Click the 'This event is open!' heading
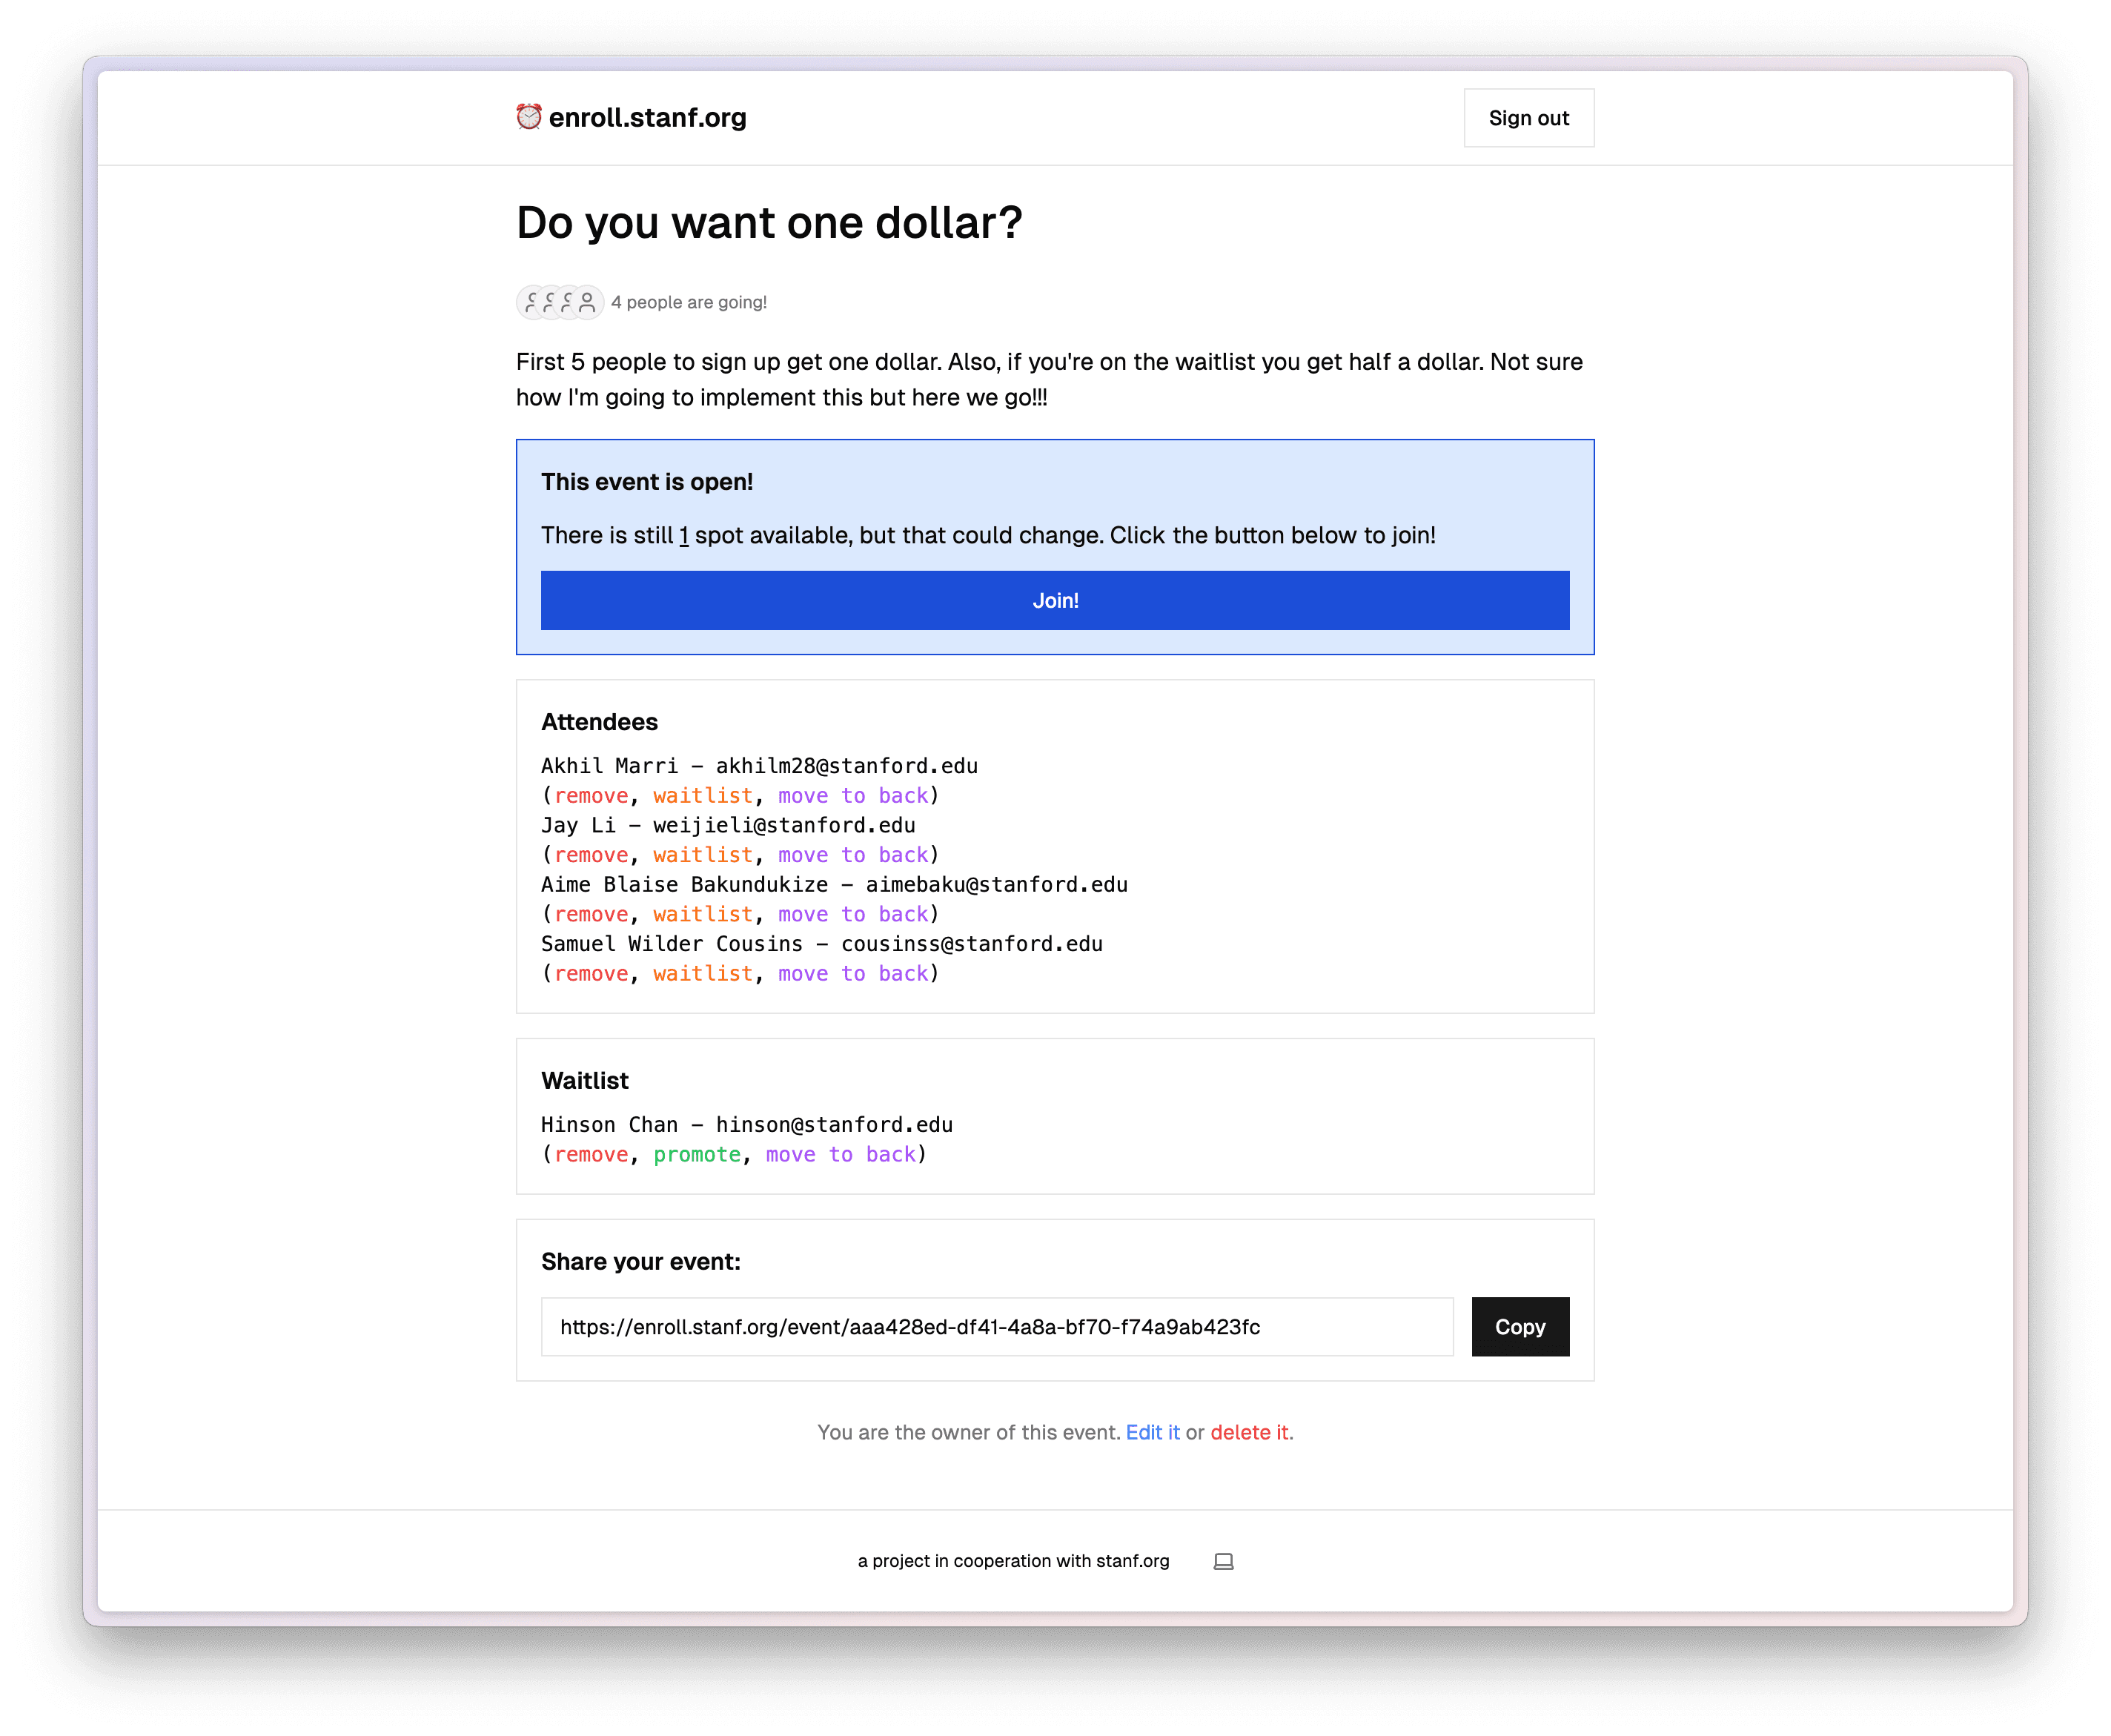 click(x=647, y=482)
